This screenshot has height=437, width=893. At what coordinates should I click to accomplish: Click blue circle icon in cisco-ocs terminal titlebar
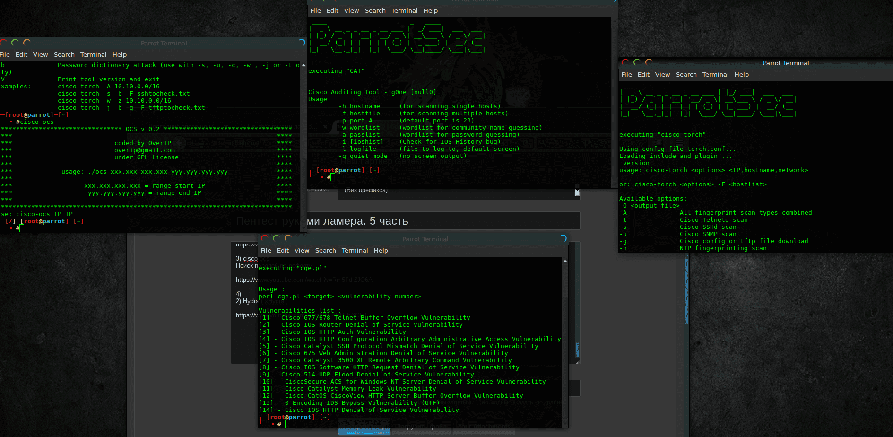[x=302, y=43]
